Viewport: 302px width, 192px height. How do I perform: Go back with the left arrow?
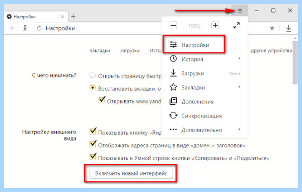click(13, 28)
